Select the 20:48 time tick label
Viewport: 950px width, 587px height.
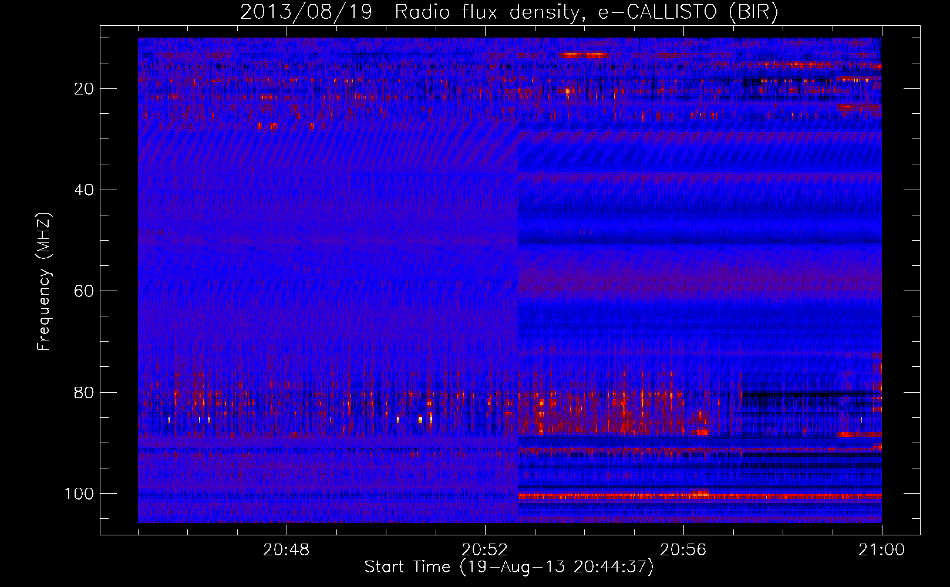(287, 550)
